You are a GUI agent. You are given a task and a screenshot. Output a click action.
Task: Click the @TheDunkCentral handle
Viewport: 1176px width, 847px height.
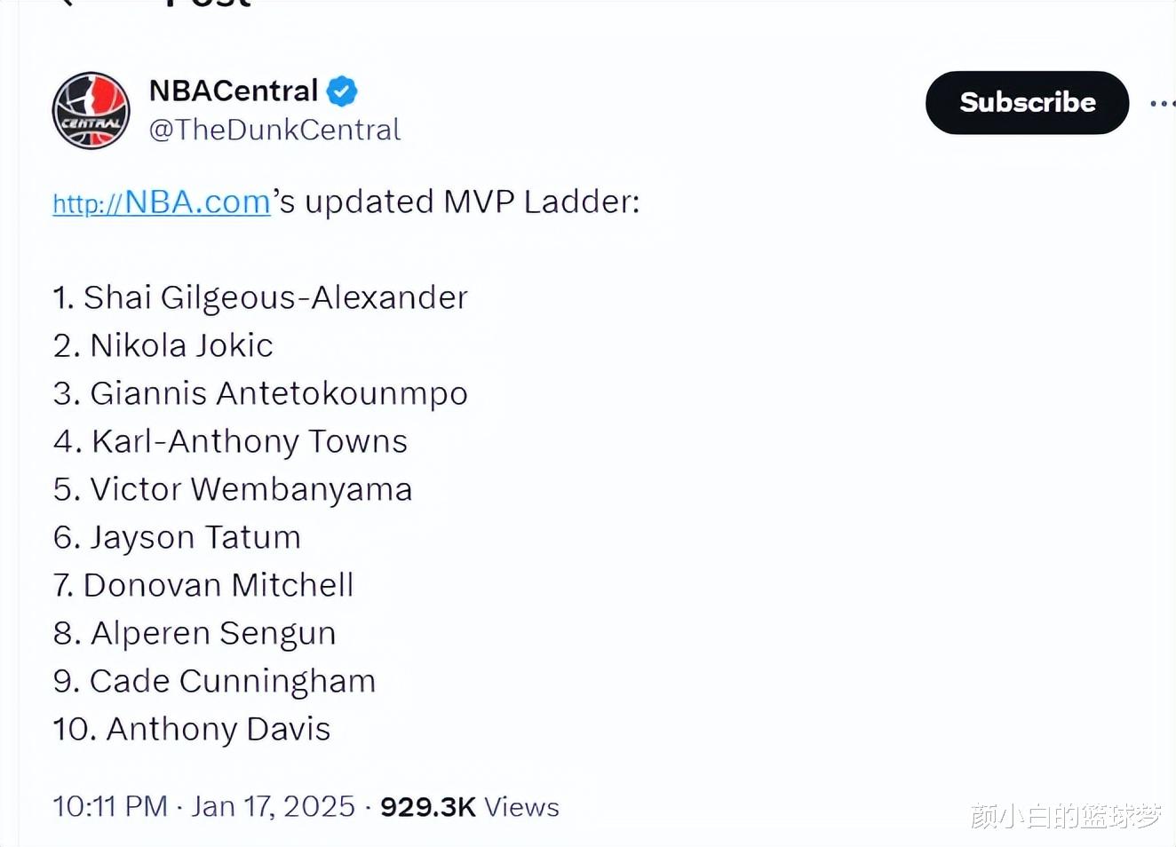pos(274,130)
